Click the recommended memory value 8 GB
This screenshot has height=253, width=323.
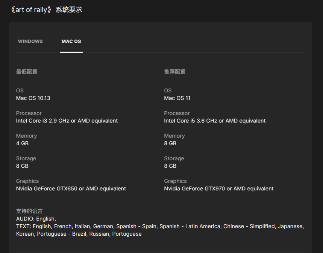(170, 143)
